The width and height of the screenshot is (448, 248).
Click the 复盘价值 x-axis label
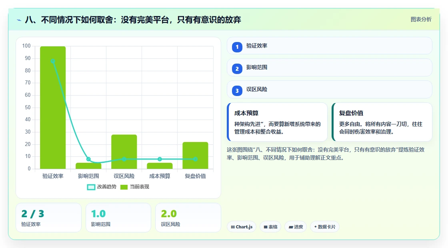(x=196, y=176)
